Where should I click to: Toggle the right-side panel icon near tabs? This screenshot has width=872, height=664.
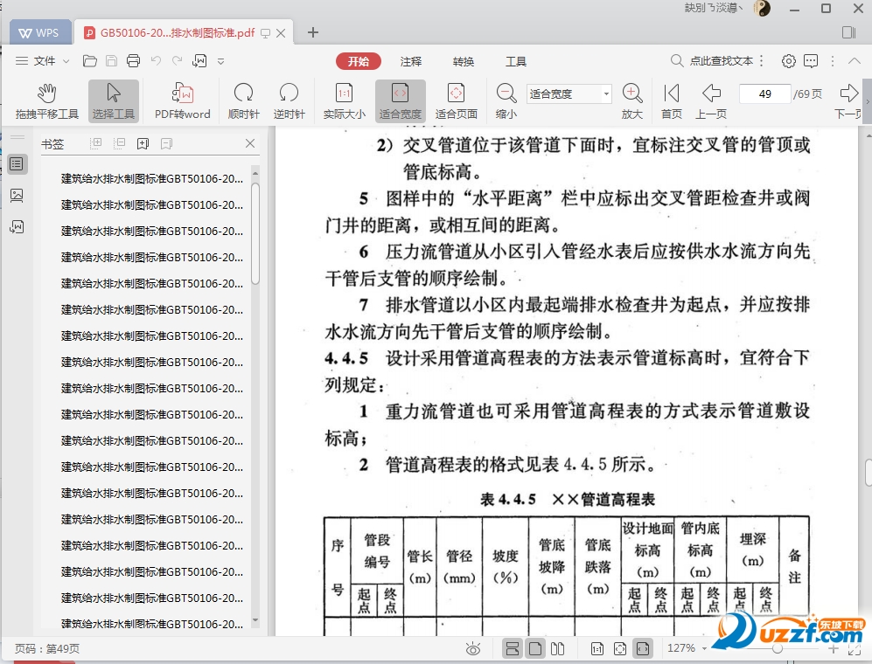(849, 32)
